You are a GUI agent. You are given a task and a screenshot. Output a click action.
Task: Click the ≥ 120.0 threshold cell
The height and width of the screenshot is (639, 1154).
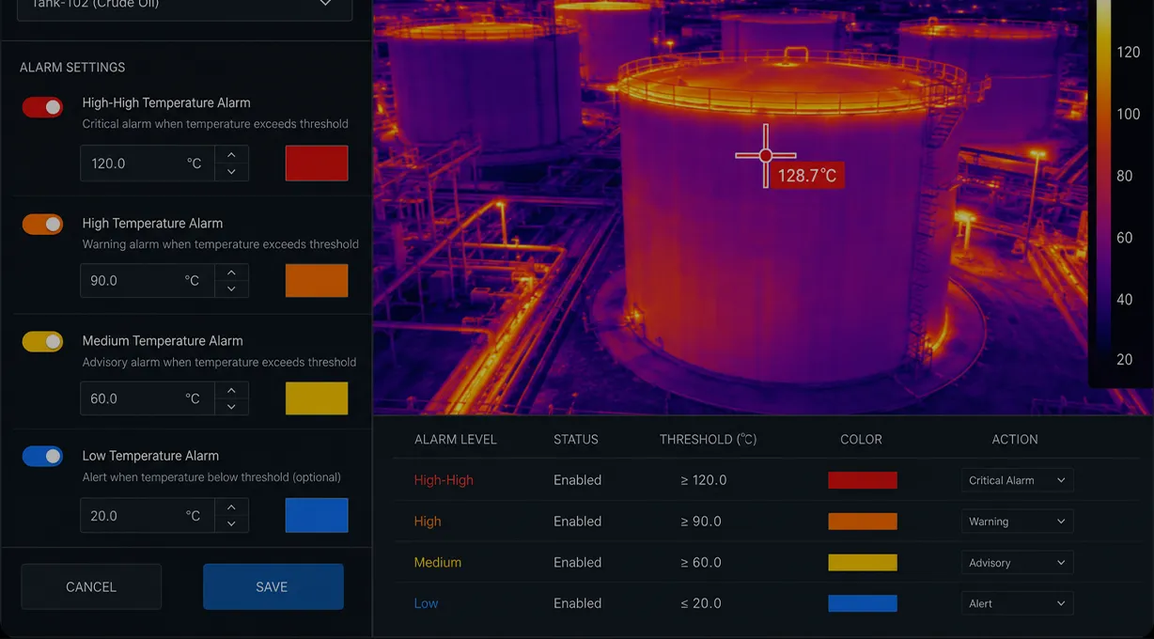704,480
